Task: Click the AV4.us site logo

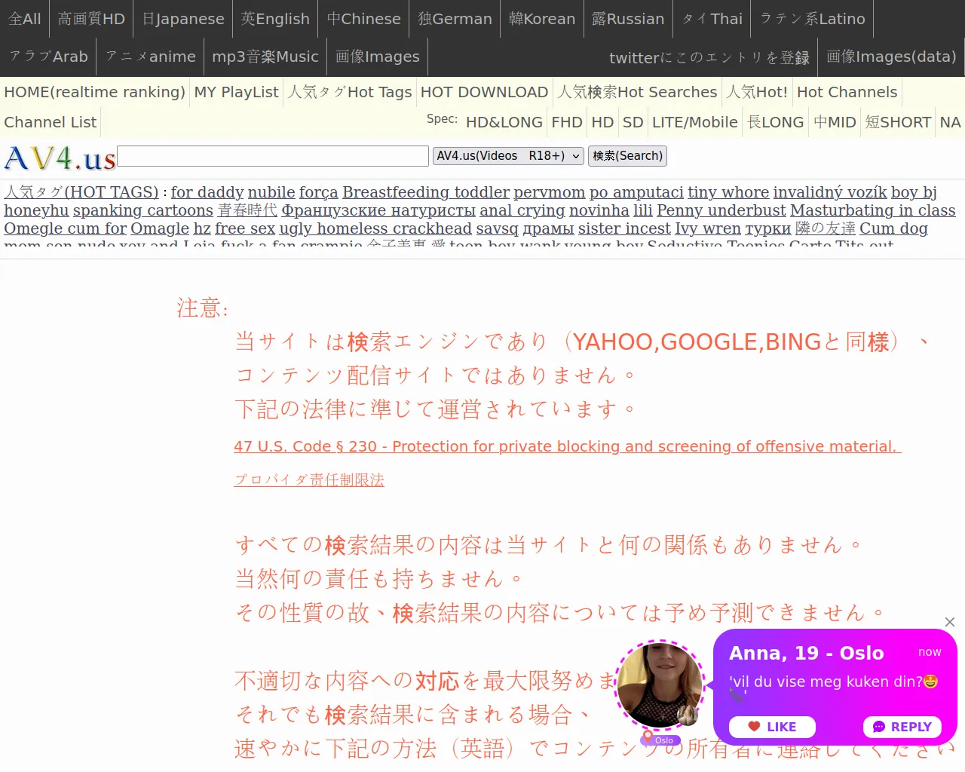Action: [60, 158]
